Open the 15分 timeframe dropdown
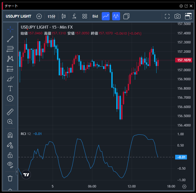This screenshot has width=196, height=193. [x=51, y=16]
